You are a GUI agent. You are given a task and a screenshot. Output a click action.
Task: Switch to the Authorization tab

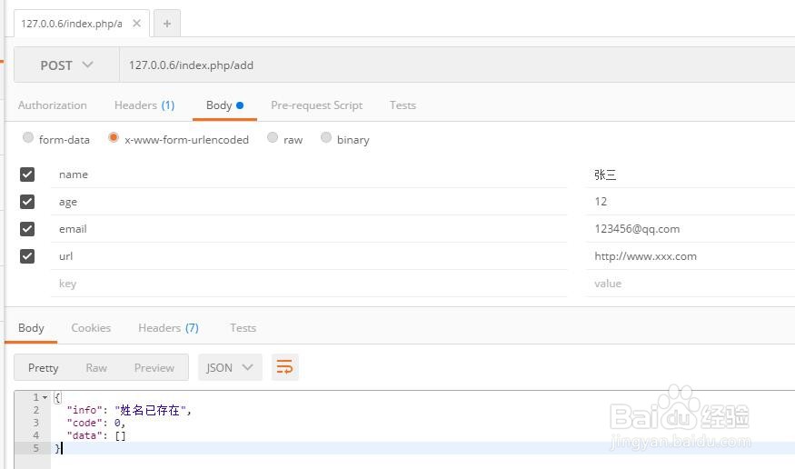53,105
